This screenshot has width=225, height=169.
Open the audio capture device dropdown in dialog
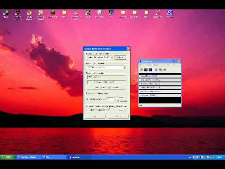(100, 57)
